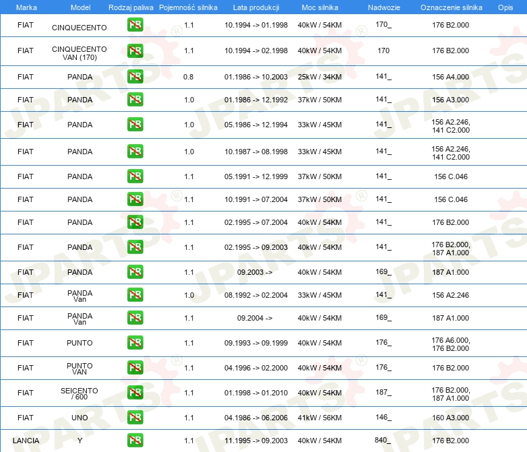This screenshot has height=452, width=527.
Task: Click the fuel icon in the PANDA 10.1991 -> 07.2004 row
Action: click(135, 199)
